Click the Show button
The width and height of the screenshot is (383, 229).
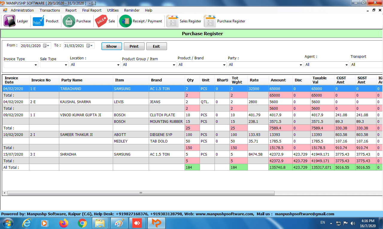point(112,46)
